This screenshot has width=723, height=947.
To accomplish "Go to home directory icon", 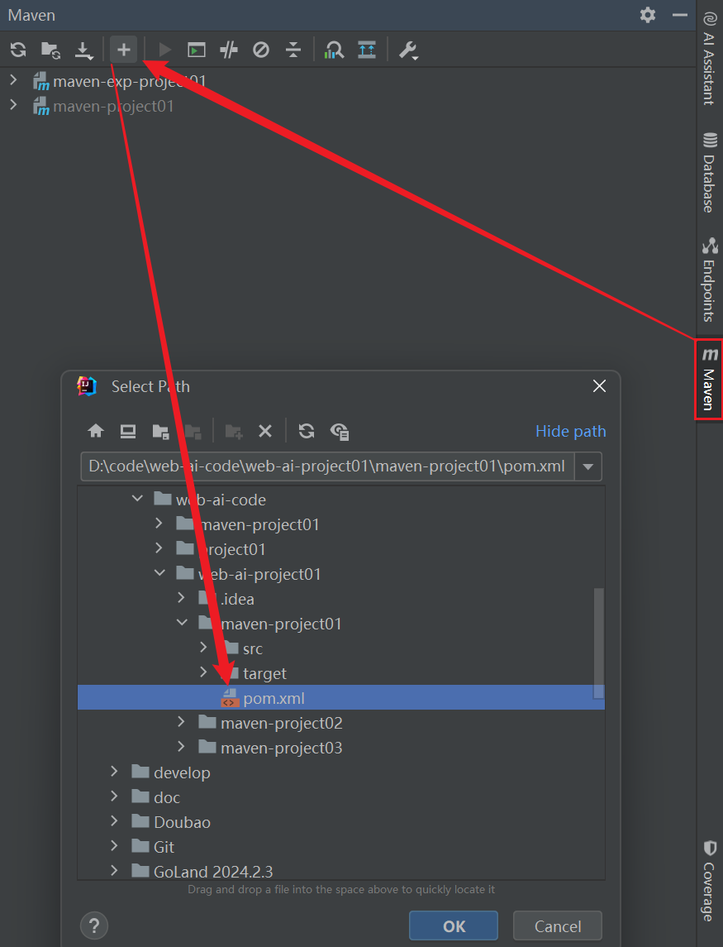I will coord(96,431).
